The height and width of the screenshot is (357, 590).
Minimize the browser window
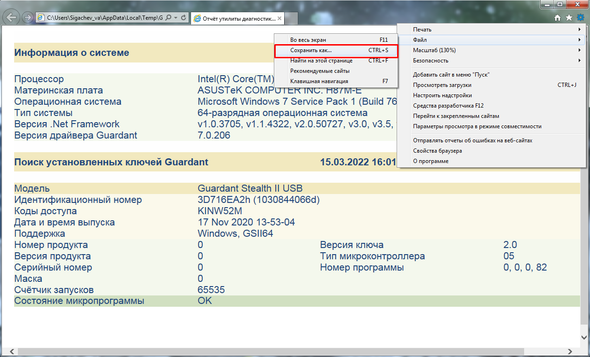[547, 4]
